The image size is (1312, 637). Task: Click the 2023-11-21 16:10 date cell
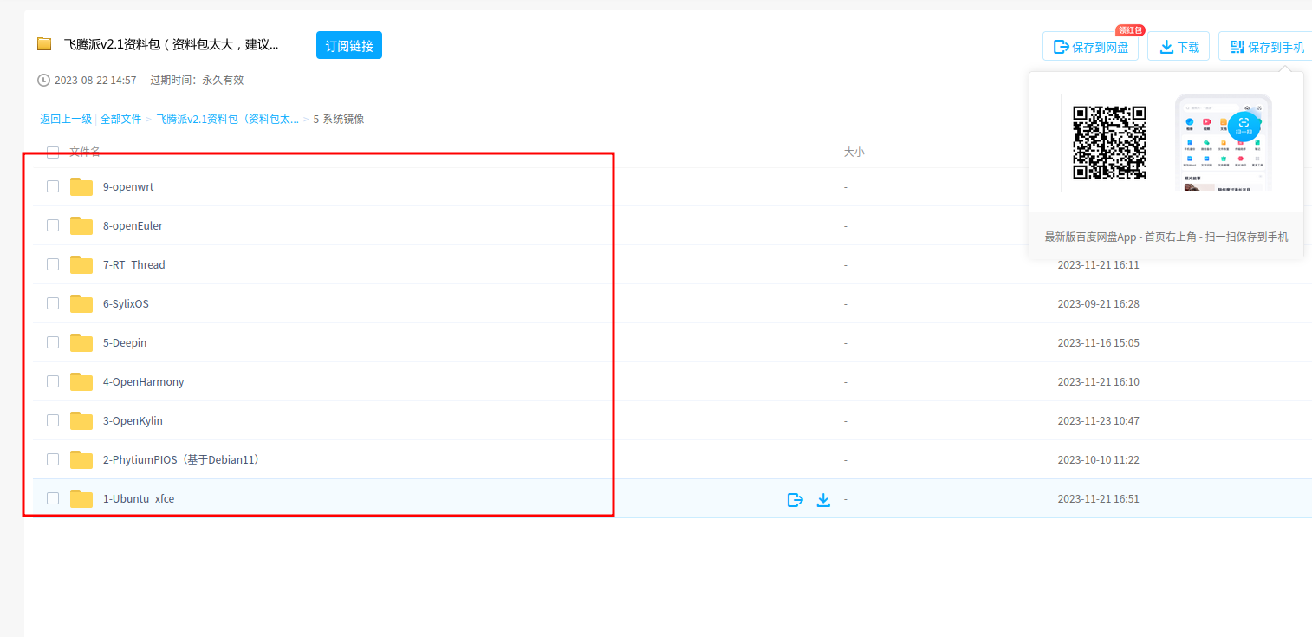coord(1098,381)
